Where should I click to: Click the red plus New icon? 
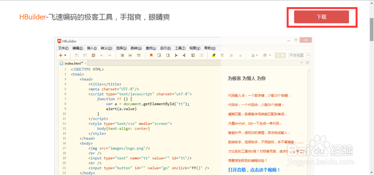click(x=61, y=55)
